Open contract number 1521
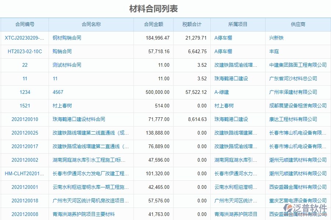The image size is (331, 220). [25, 106]
